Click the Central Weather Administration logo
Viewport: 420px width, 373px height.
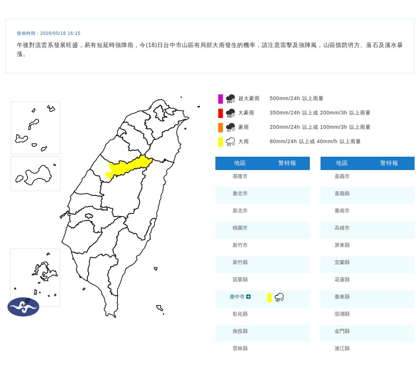tap(23, 307)
